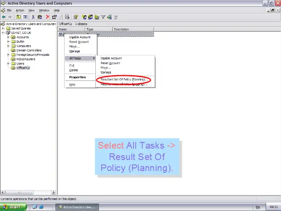281x211 pixels.
Task: Click the Find objects toolbar icon
Action: (109, 17)
